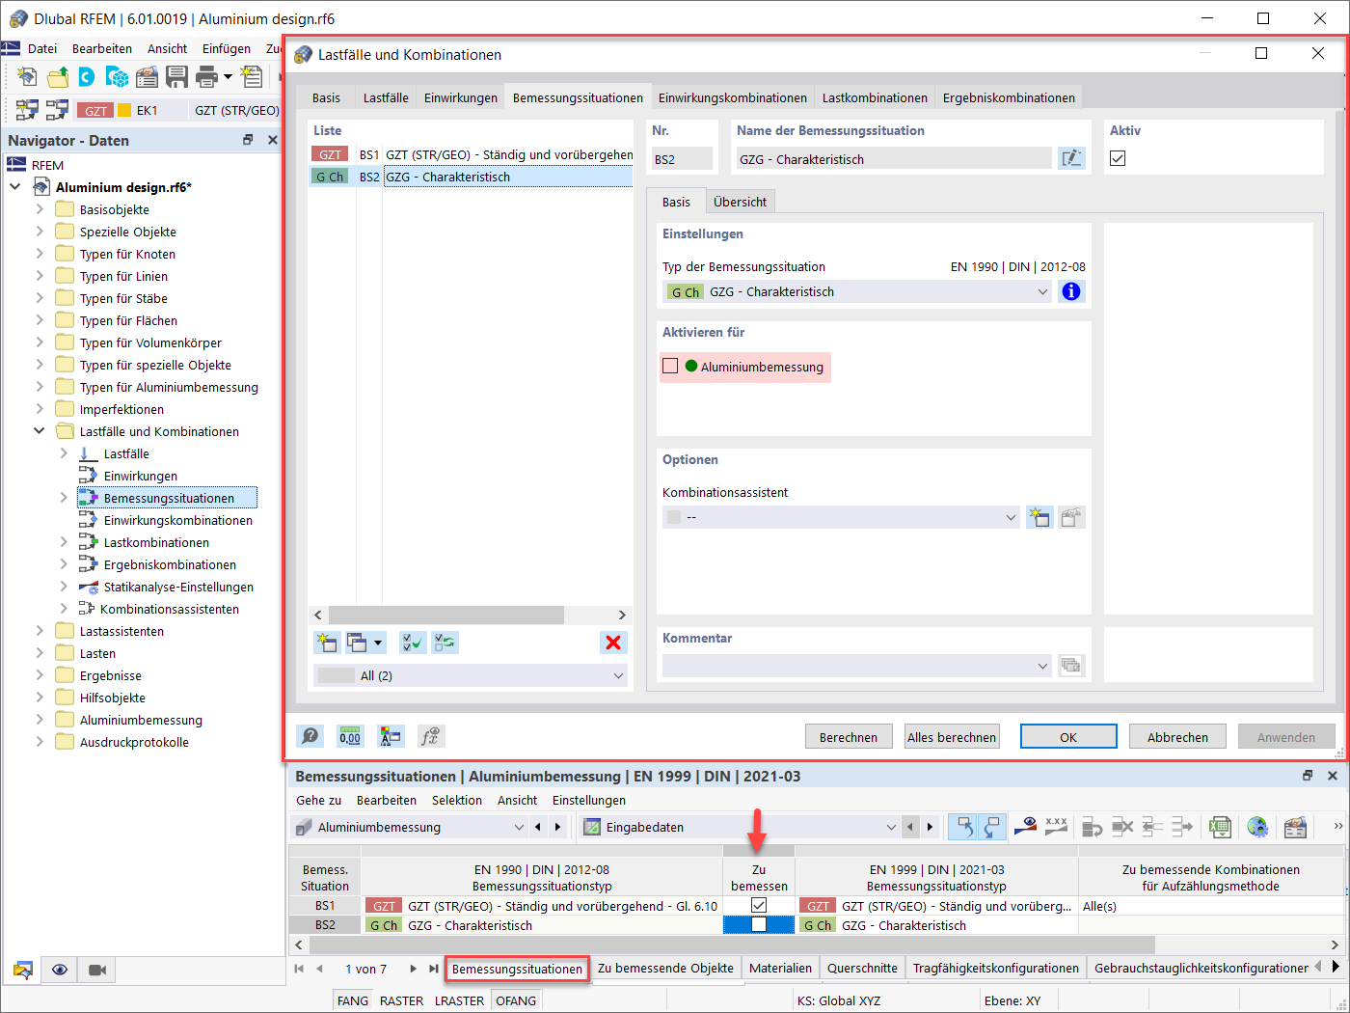Open a file with the folder icon
The height and width of the screenshot is (1013, 1350).
[58, 76]
